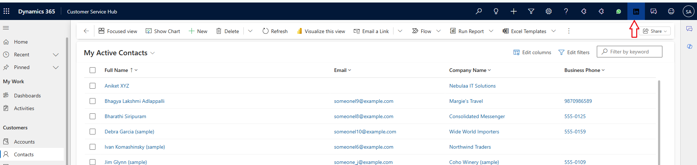Viewport: 697px width, 165px height.
Task: Open the Excel Templates dropdown arrow
Action: coord(553,31)
